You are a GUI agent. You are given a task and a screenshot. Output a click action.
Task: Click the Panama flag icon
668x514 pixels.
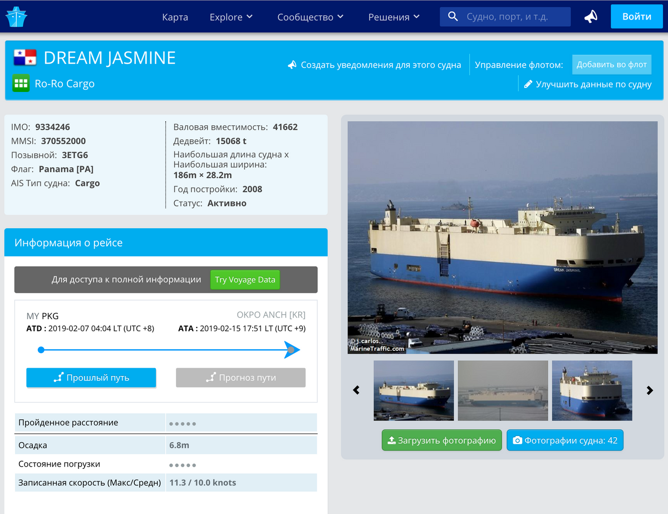(x=24, y=57)
